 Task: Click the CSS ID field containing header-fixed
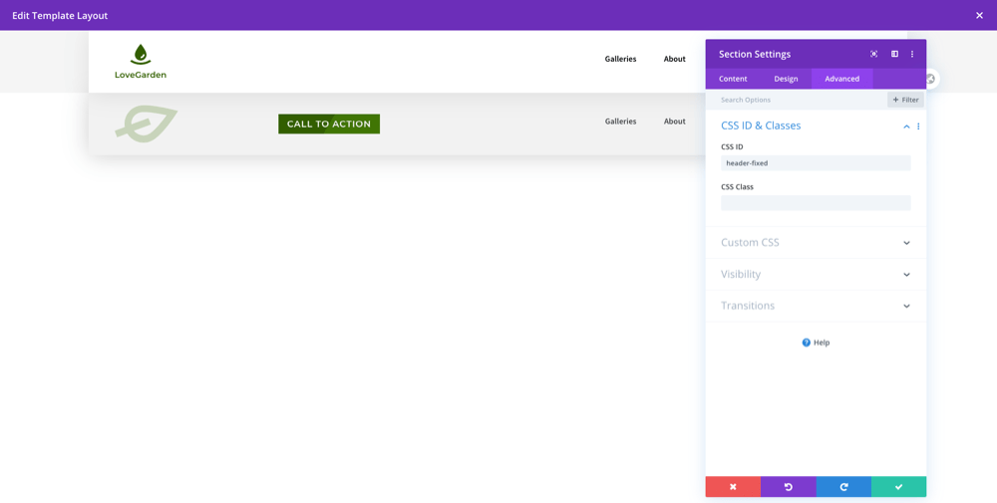(816, 163)
